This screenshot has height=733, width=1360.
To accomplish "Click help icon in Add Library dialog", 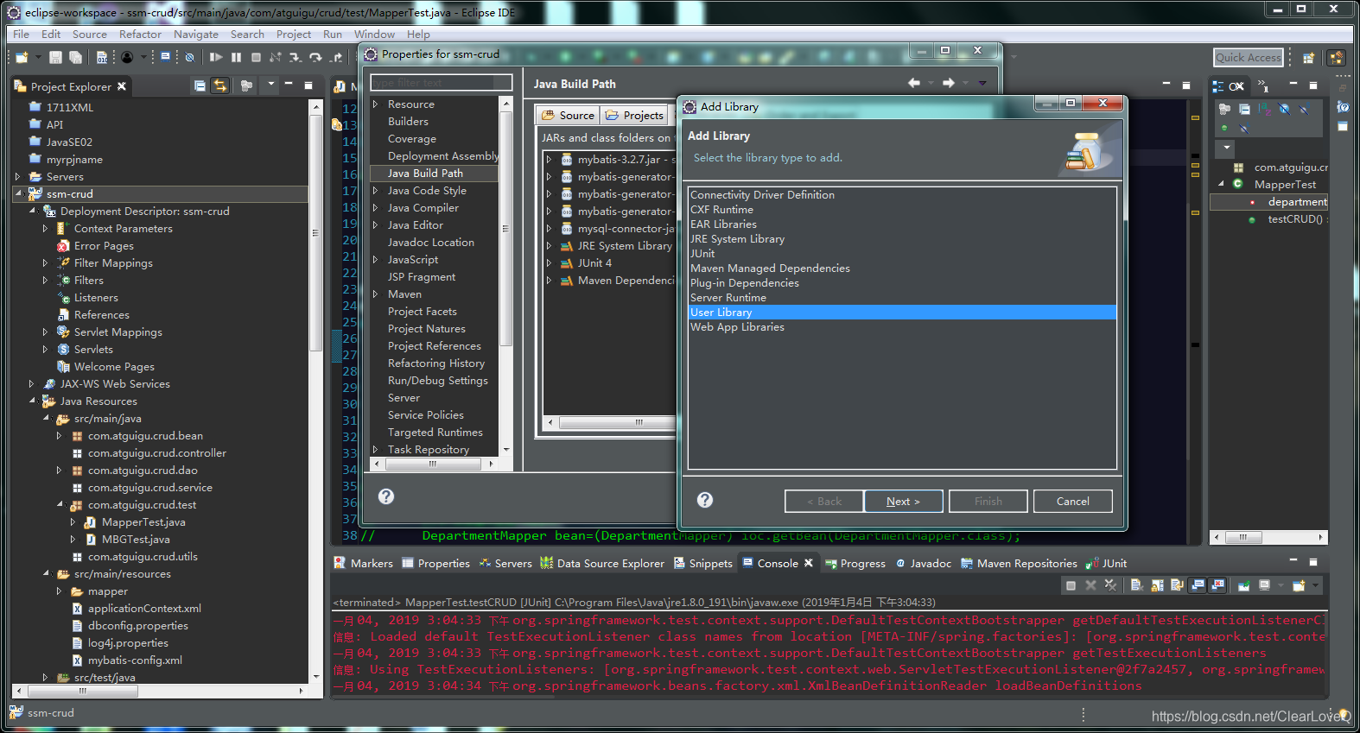I will pos(705,500).
